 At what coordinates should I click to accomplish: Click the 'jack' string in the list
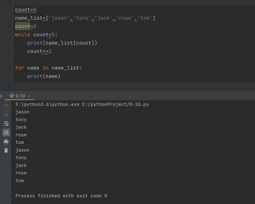click(x=103, y=18)
